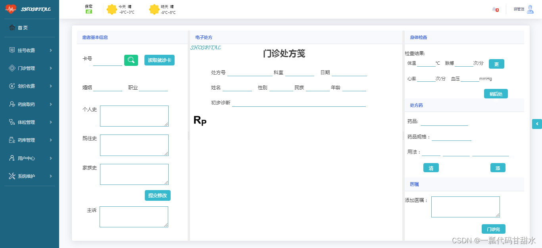Click inside the 添加医嘱 text area
The width and height of the screenshot is (542, 248).
click(465, 207)
